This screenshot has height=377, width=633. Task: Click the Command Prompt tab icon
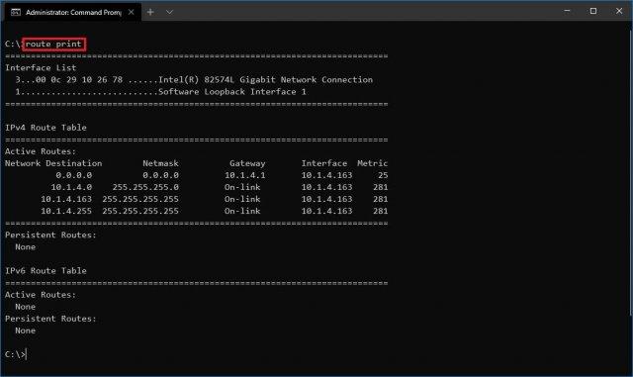[x=16, y=12]
